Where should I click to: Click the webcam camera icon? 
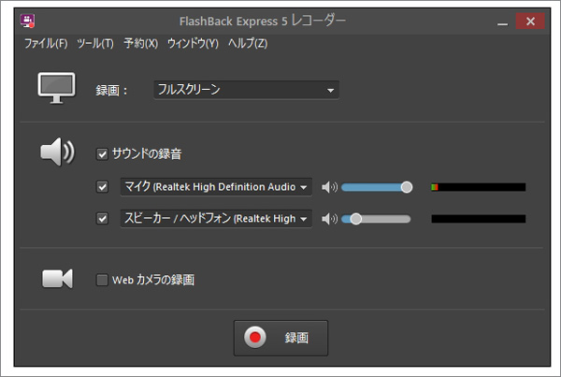57,279
